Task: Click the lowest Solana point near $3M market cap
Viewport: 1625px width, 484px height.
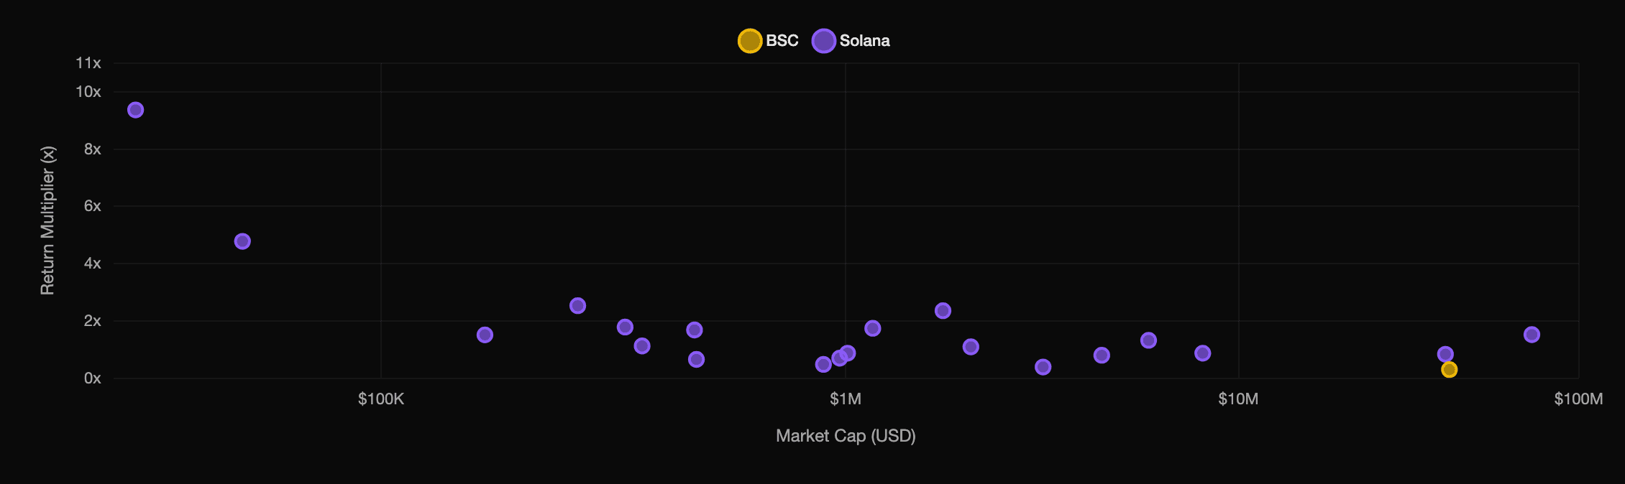Action: coord(1043,367)
